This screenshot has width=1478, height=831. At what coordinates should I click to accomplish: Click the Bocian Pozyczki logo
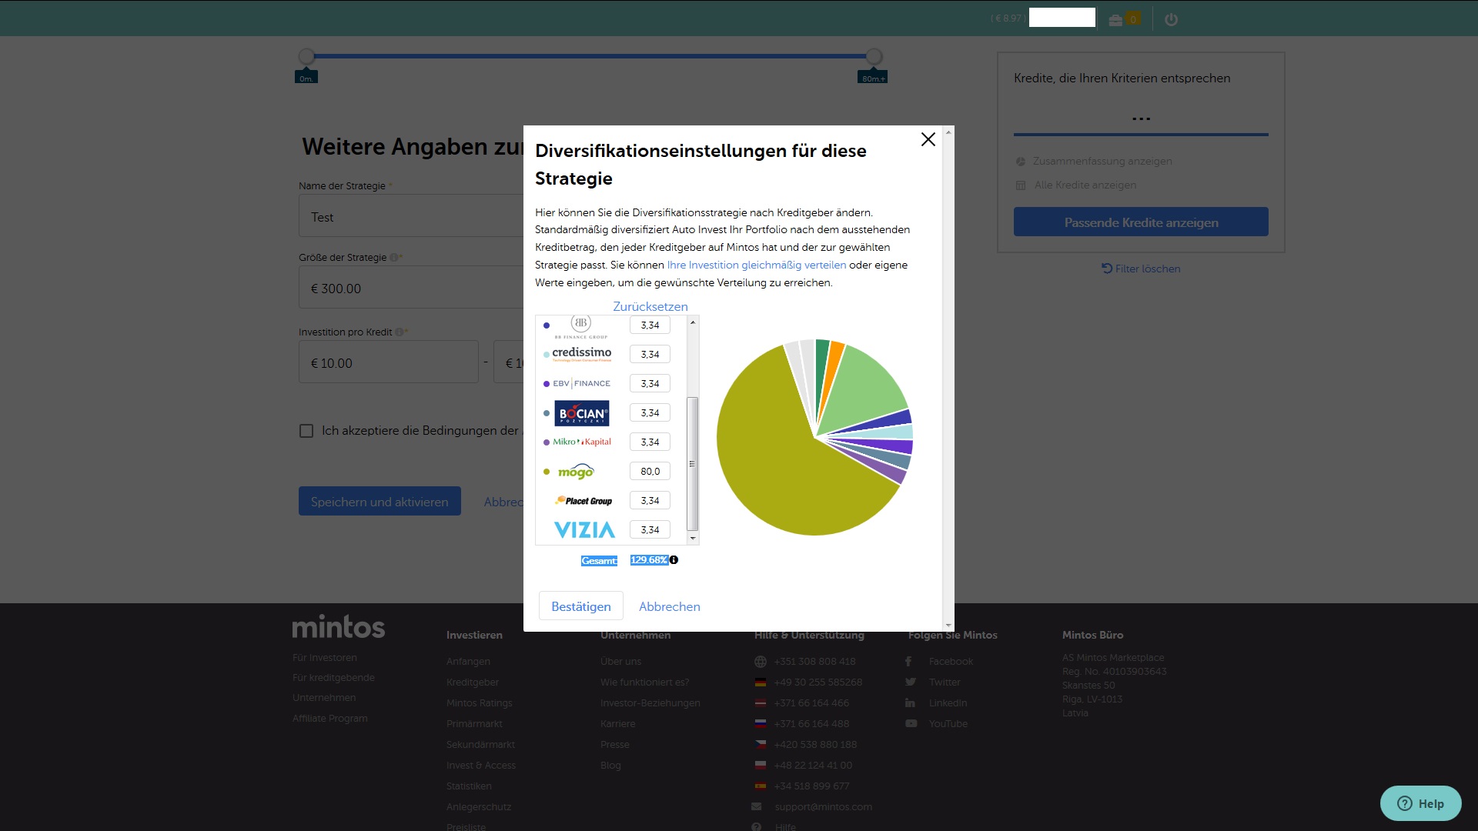[581, 413]
